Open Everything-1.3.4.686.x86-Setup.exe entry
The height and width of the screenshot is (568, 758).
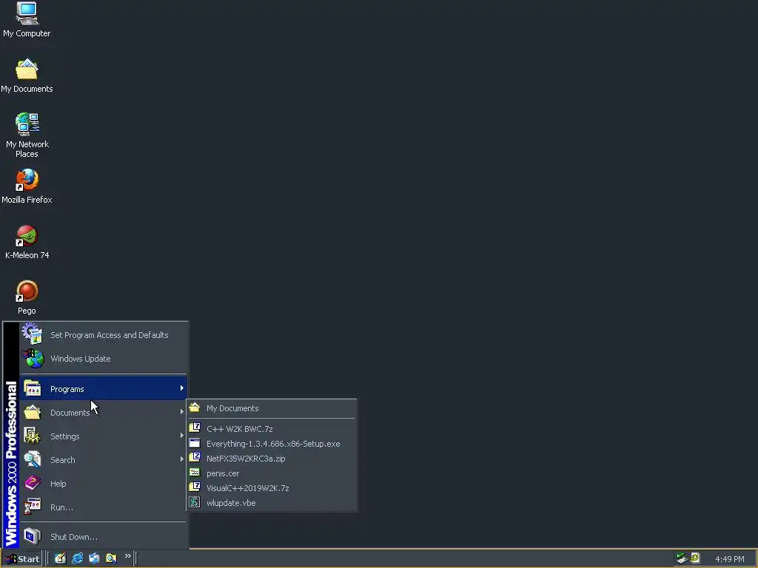tap(271, 444)
